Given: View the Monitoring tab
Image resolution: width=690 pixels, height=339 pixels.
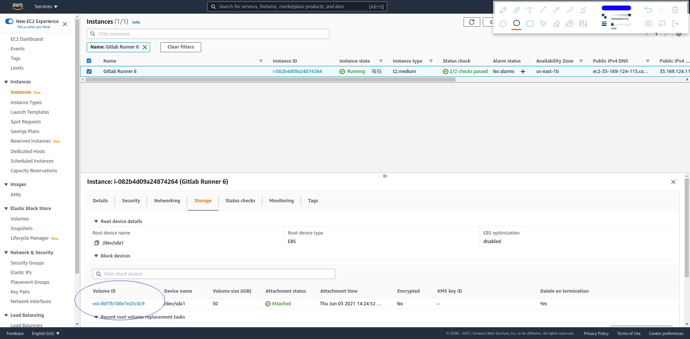Looking at the screenshot, I should point(282,201).
